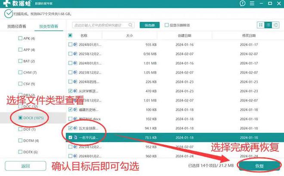Check the DOTX (6) type checkbox
The height and width of the screenshot is (176, 284).
(20, 152)
